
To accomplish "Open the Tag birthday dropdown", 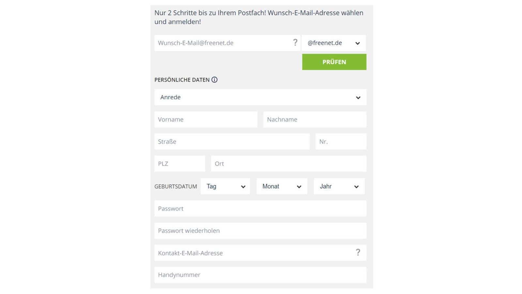I will click(225, 187).
